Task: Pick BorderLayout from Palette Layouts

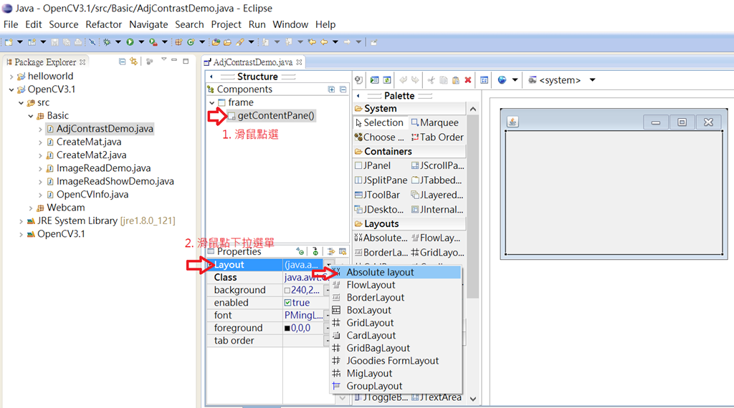Action: [x=381, y=253]
